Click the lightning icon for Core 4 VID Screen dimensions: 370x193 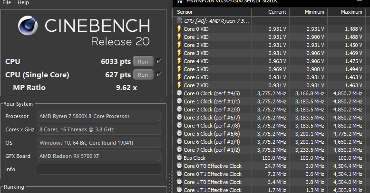[179, 61]
